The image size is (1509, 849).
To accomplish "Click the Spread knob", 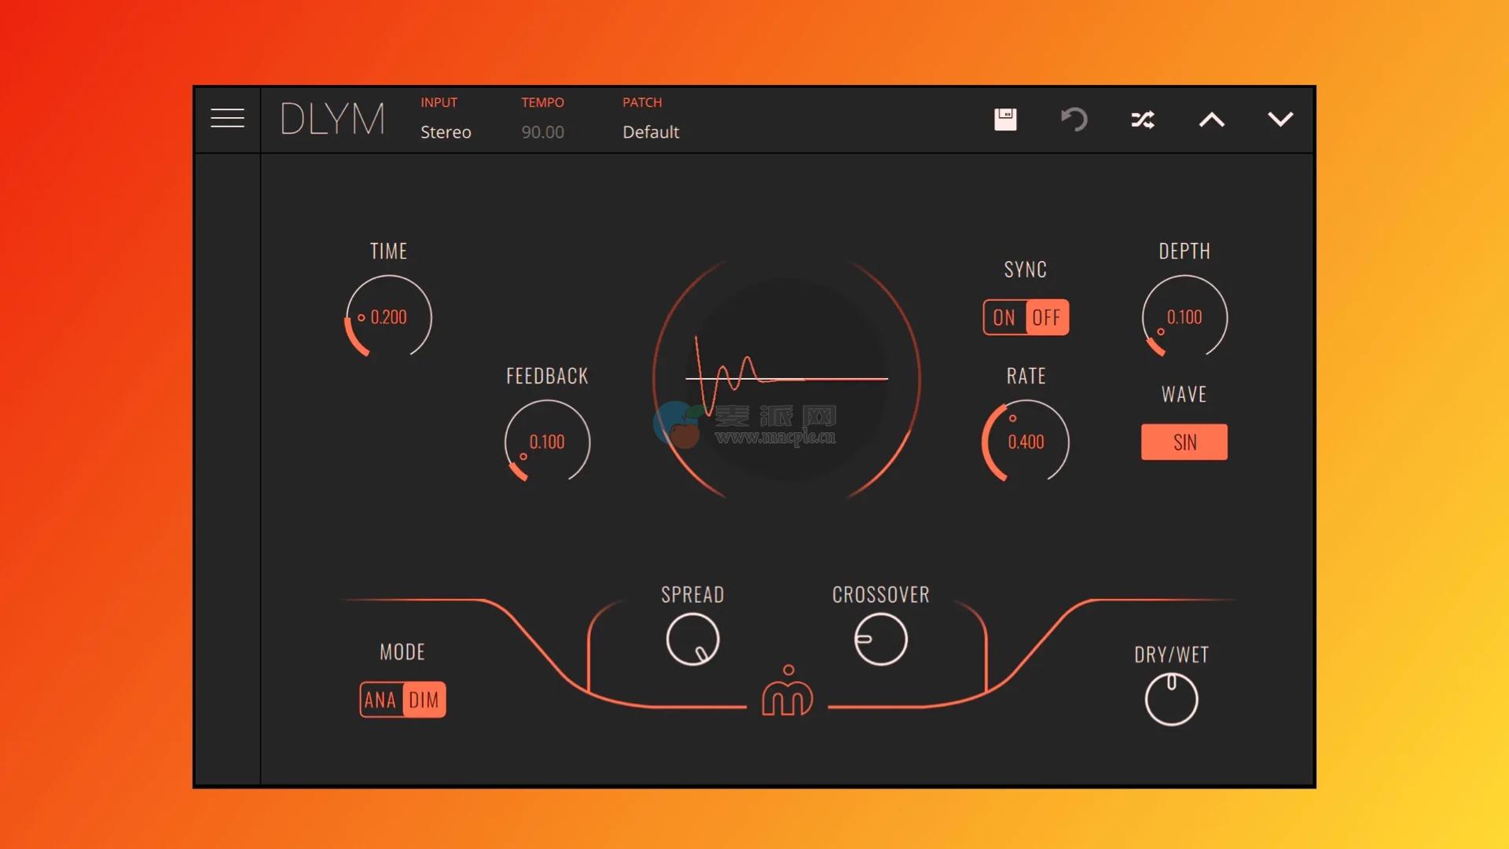I will (x=692, y=639).
